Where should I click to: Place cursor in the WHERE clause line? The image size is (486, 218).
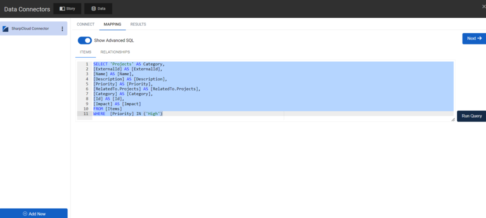click(x=135, y=114)
